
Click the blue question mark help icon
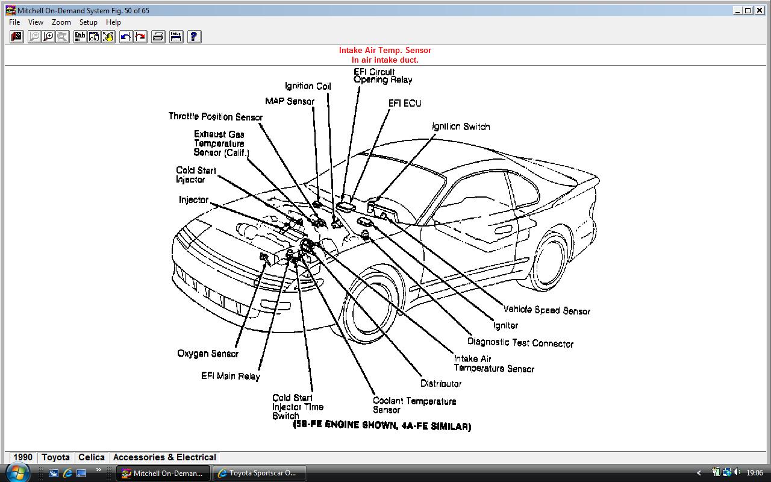click(x=194, y=37)
